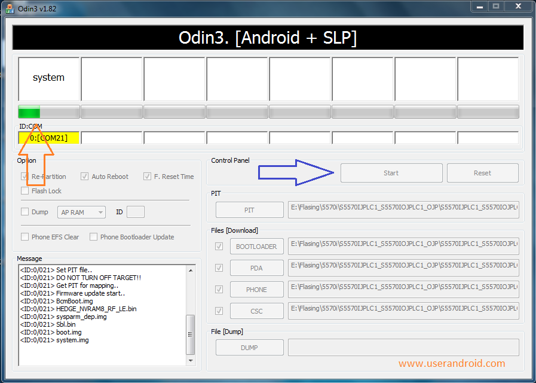Enable Phone Bootloader Update option
The width and height of the screenshot is (536, 383).
pos(93,237)
